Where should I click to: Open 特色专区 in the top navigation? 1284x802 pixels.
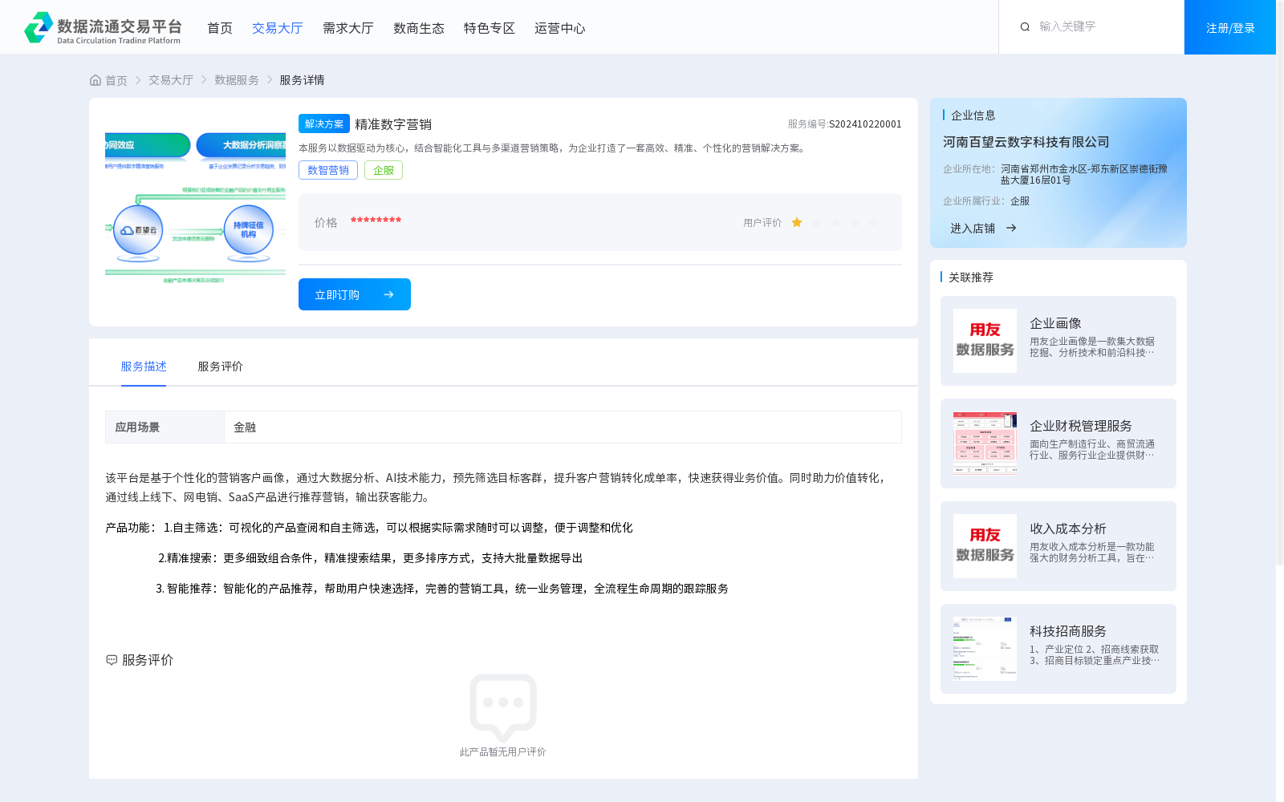pos(490,28)
